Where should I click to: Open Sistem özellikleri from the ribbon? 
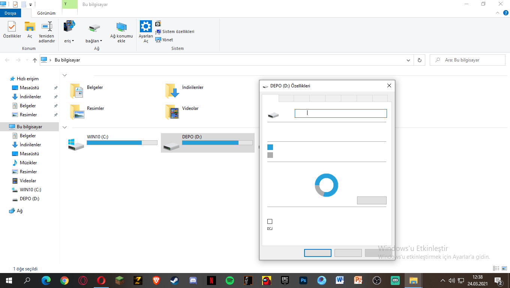click(175, 32)
